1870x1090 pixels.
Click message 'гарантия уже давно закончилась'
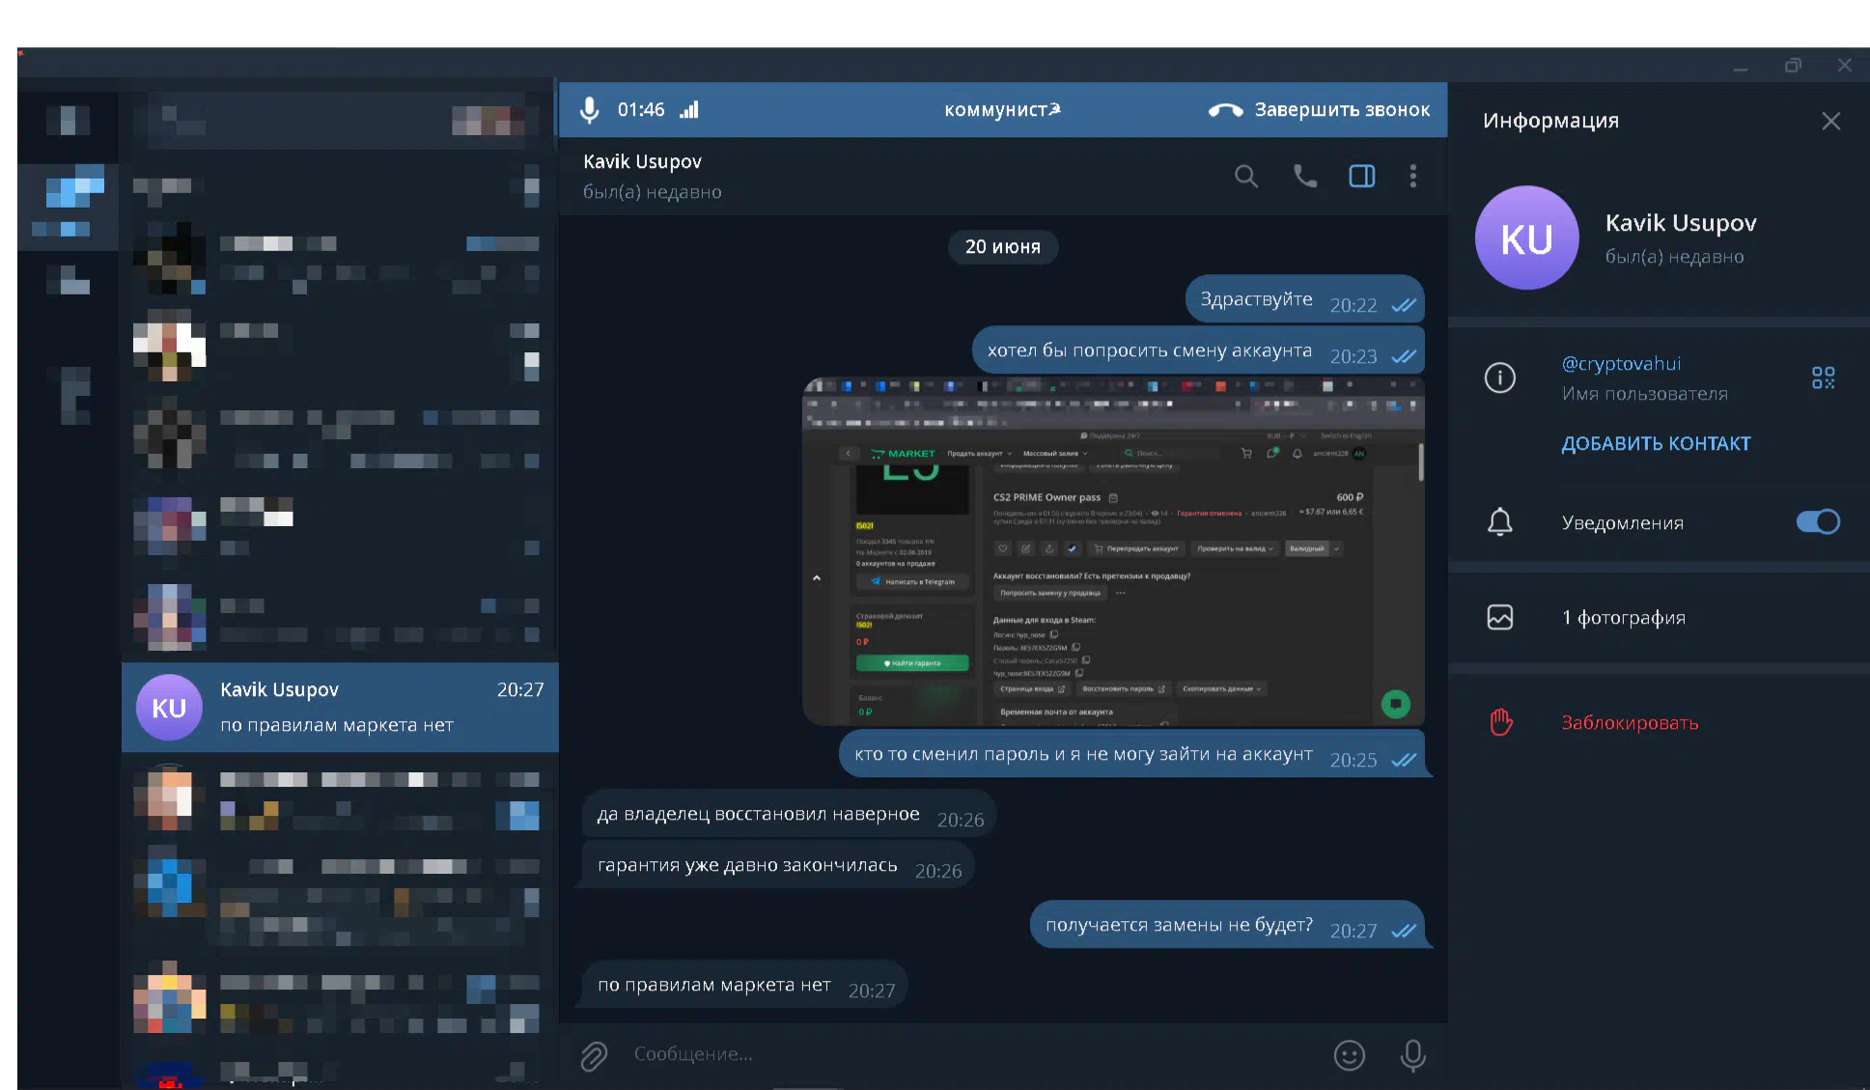pos(778,866)
